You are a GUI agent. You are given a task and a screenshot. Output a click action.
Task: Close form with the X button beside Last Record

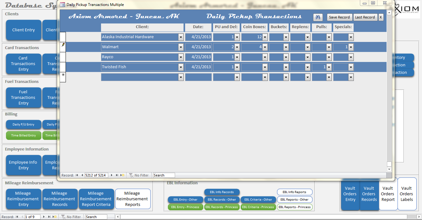tap(381, 17)
